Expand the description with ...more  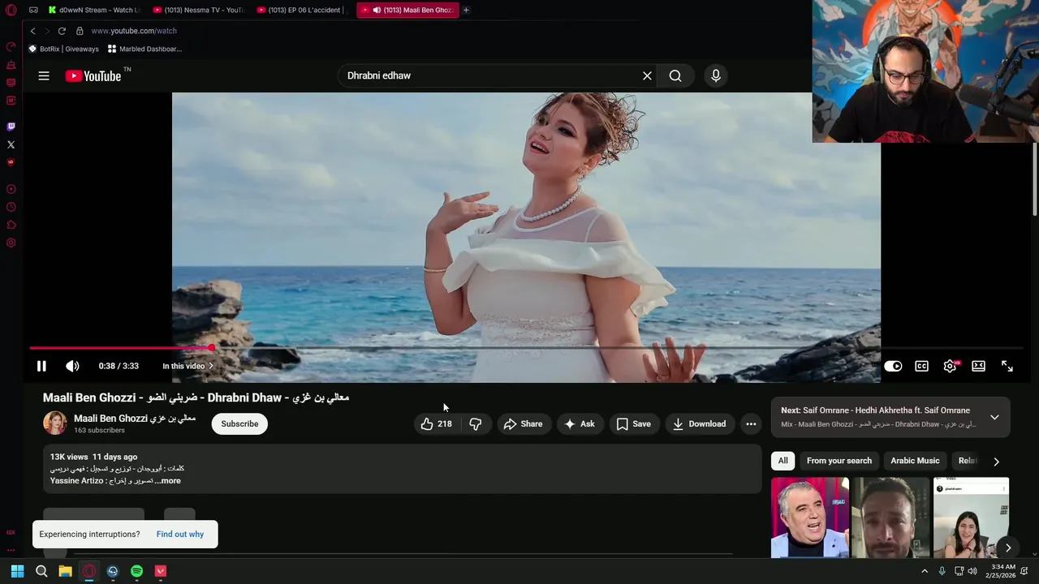click(x=168, y=481)
